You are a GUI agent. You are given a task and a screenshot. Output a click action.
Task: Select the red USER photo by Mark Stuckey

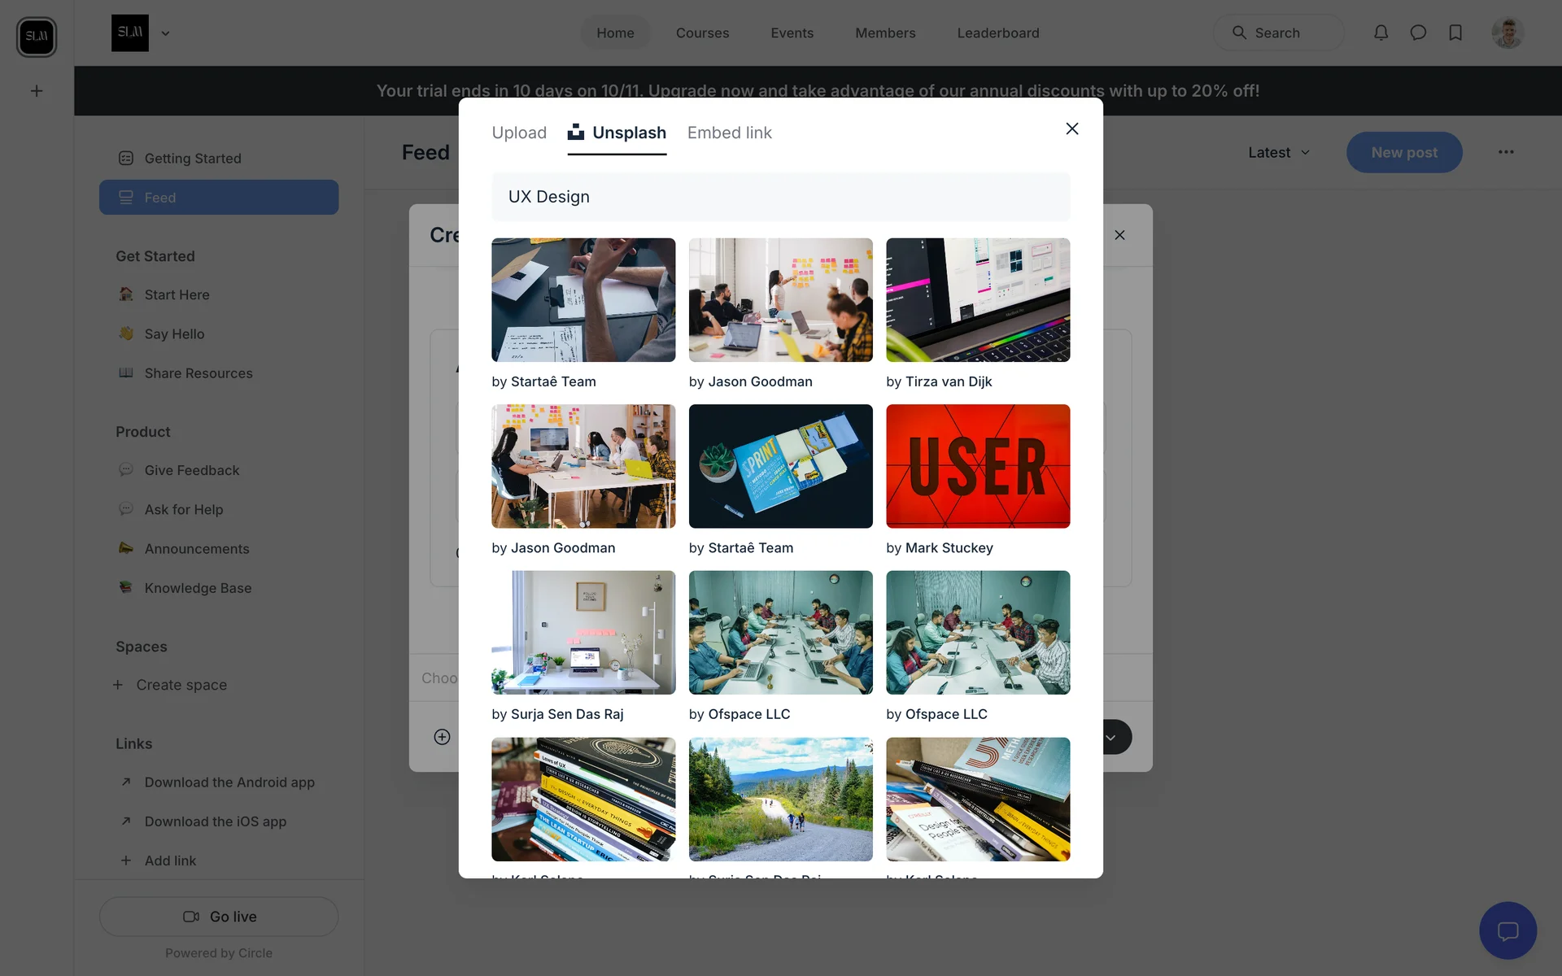pos(977,466)
